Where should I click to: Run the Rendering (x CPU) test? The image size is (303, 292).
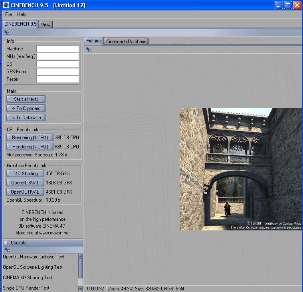pos(30,147)
